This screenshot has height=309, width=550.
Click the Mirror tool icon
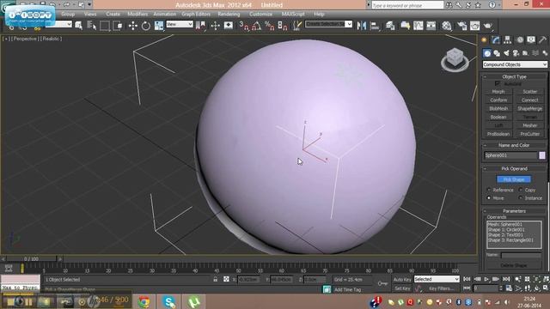(361, 26)
